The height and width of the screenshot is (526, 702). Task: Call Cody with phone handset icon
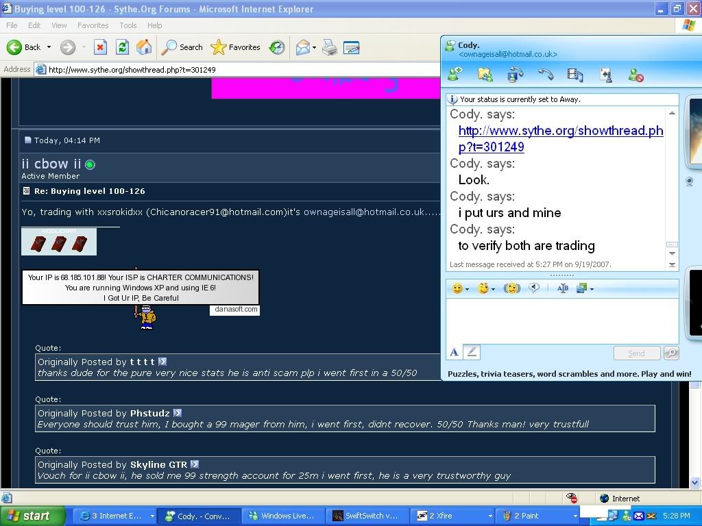click(545, 74)
